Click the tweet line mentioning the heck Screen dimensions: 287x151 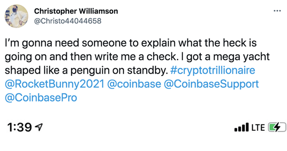[x=131, y=43]
